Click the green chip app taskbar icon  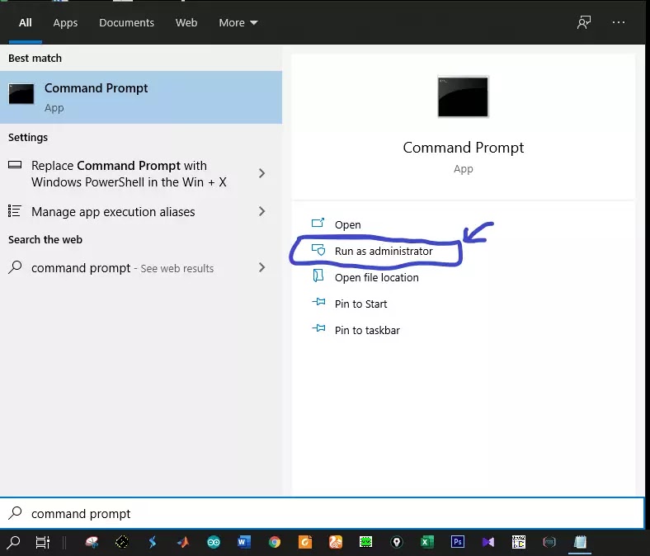(x=365, y=542)
